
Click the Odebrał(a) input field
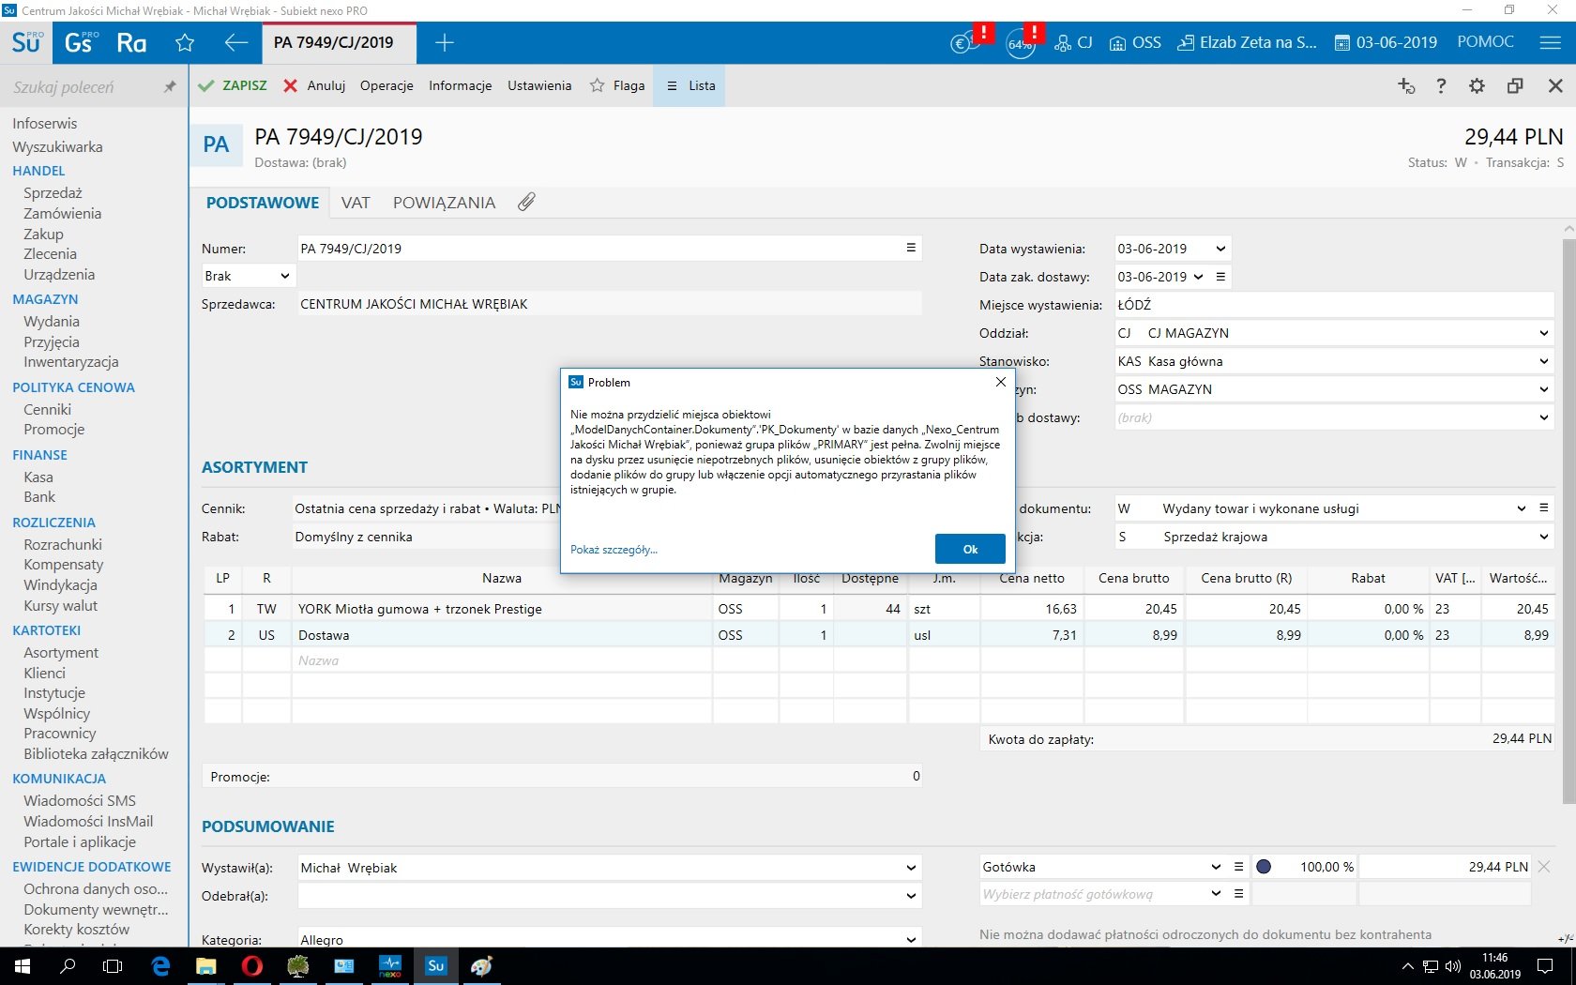point(600,896)
